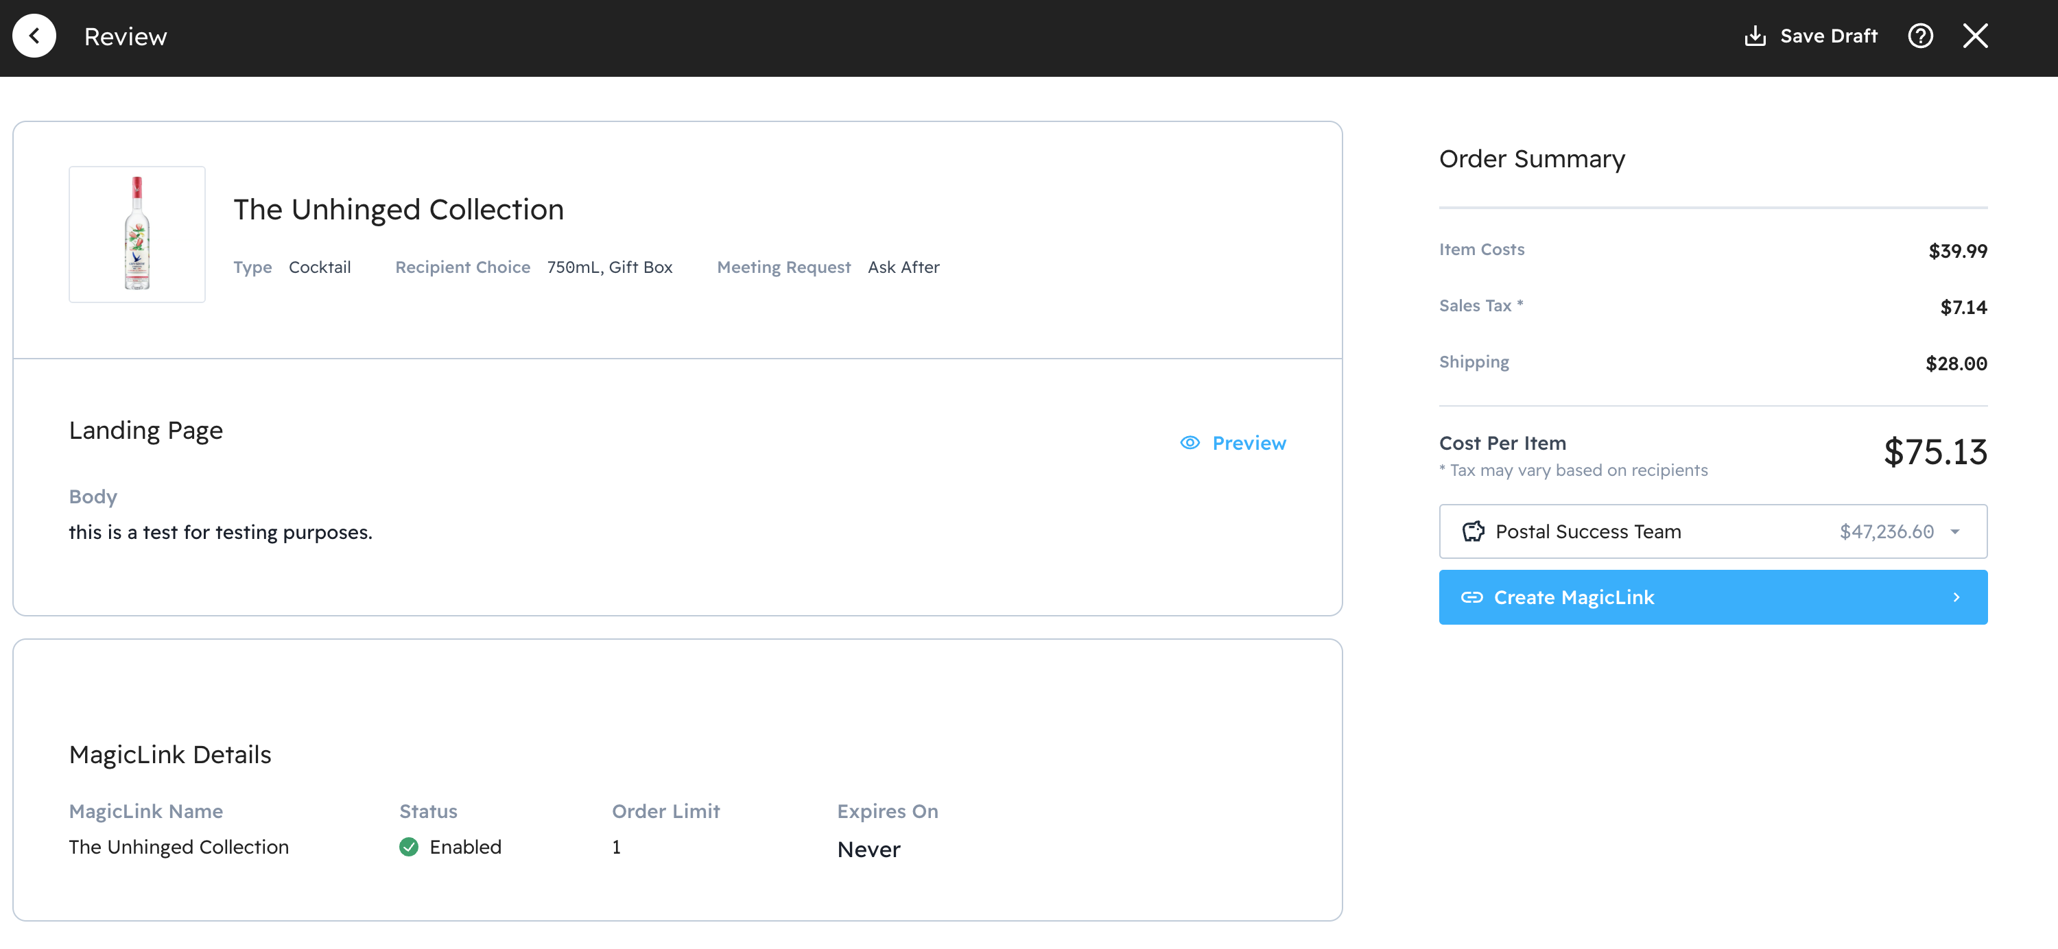Click the Unhinged Collection bottle thumbnail
The width and height of the screenshot is (2058, 949).
(137, 234)
